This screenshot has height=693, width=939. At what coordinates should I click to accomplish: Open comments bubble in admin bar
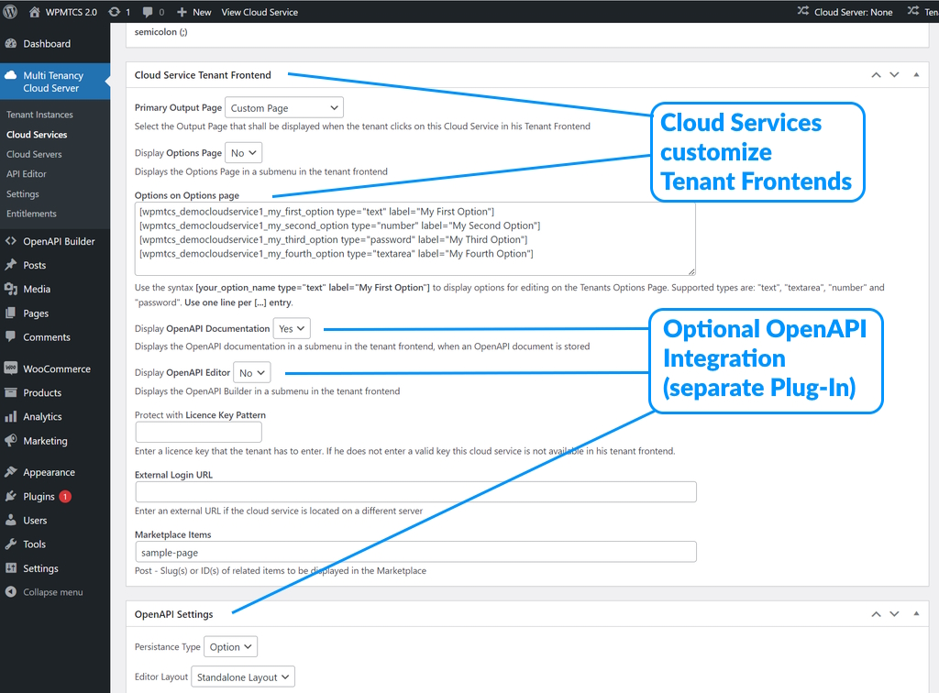tap(148, 12)
